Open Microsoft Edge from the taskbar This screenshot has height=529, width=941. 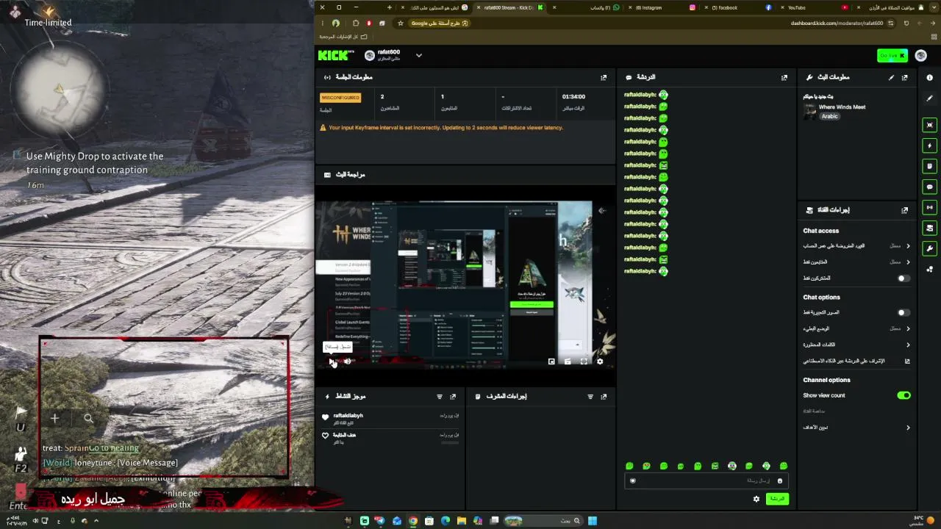coord(446,521)
